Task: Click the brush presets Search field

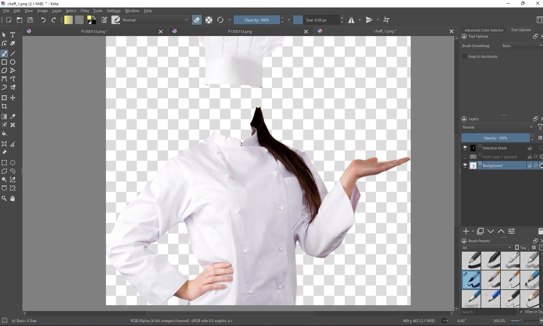Action: tap(489, 312)
